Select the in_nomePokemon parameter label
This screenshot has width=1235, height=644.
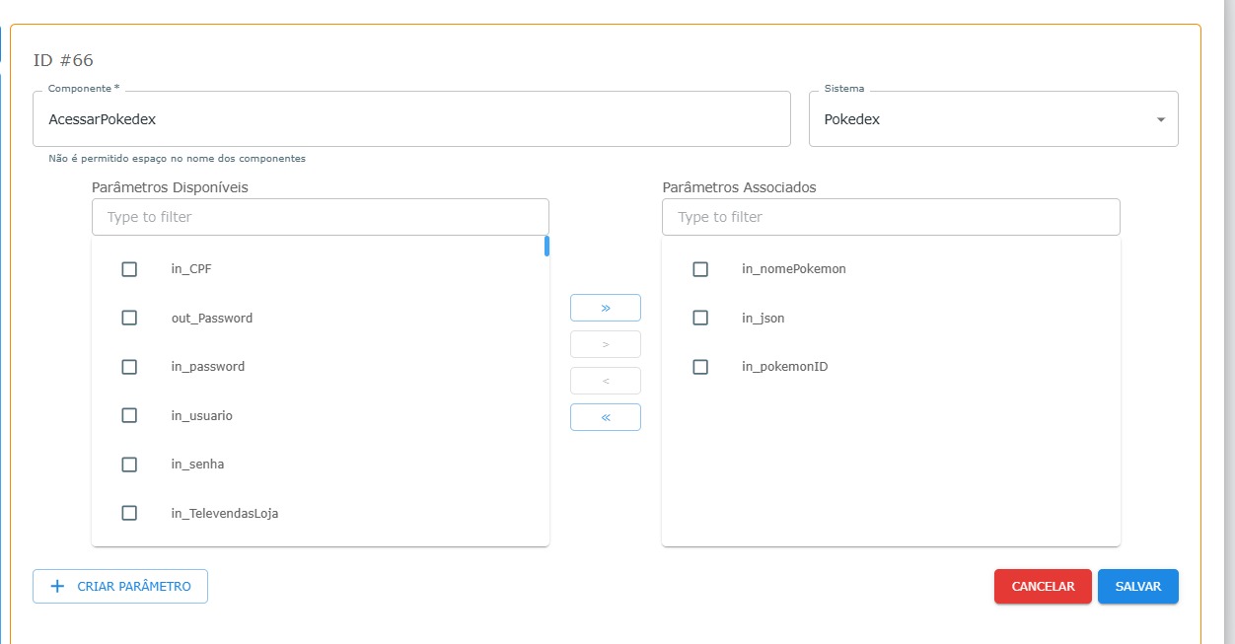coord(794,269)
